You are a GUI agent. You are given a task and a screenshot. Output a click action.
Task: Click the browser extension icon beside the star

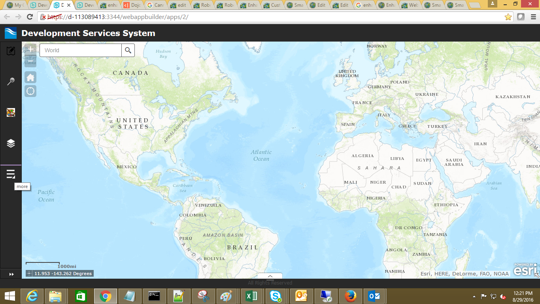coord(521,17)
